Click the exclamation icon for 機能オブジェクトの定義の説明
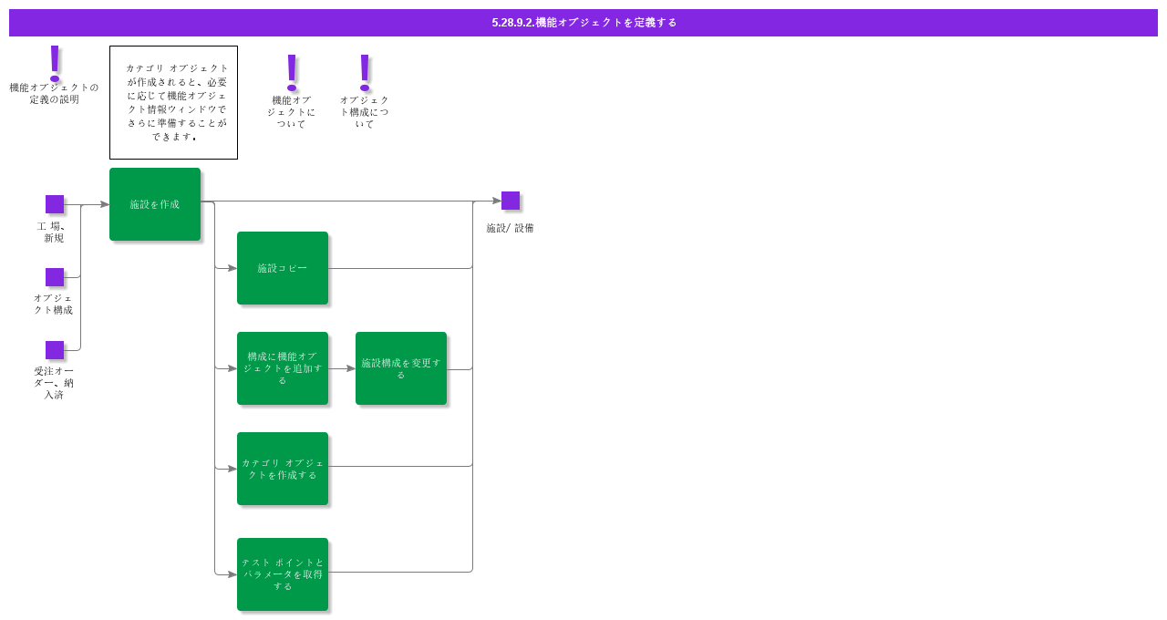The height and width of the screenshot is (620, 1167). [55, 64]
